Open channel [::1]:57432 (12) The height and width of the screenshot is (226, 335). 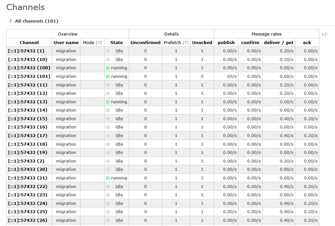[28, 93]
